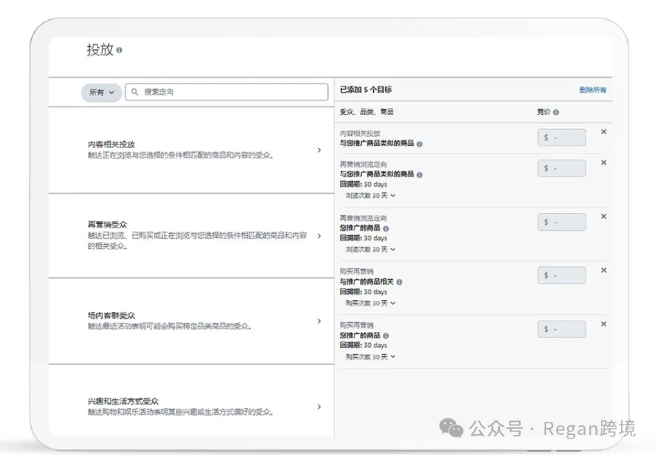Click inside the 搜索定向 search field
657x455 pixels.
(208, 91)
